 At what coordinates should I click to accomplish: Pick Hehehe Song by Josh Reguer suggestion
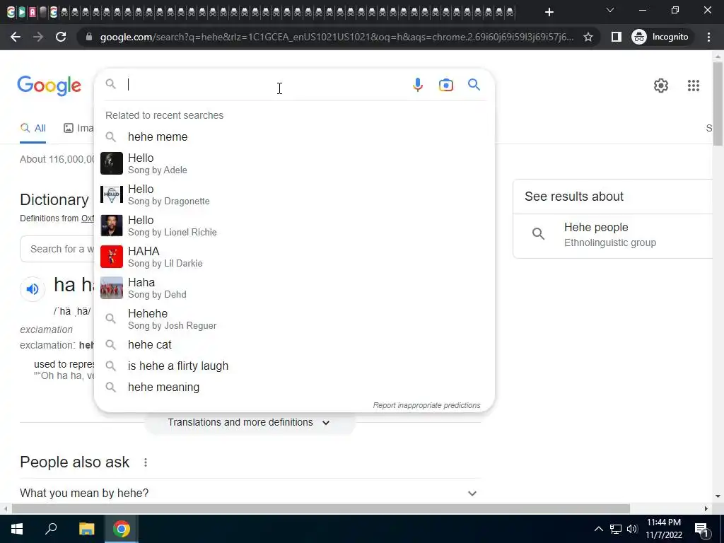tap(295, 319)
